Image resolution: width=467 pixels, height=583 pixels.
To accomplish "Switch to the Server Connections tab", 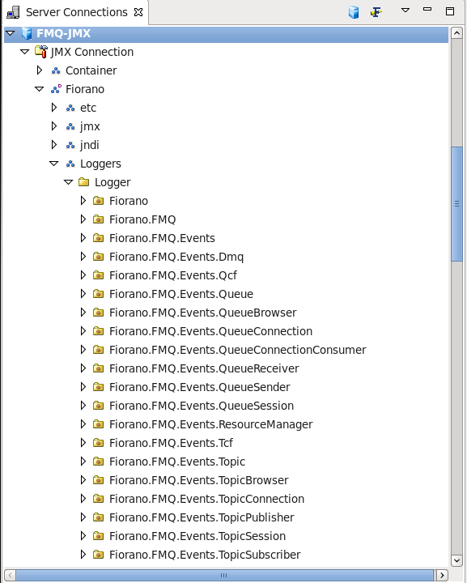I will tap(77, 12).
